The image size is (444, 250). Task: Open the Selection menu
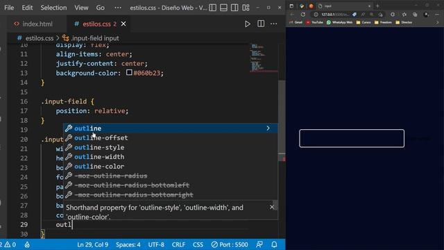pos(53,8)
